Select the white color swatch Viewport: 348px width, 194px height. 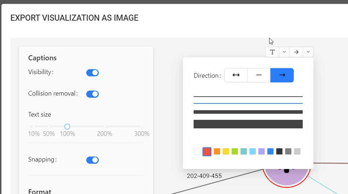click(197, 152)
